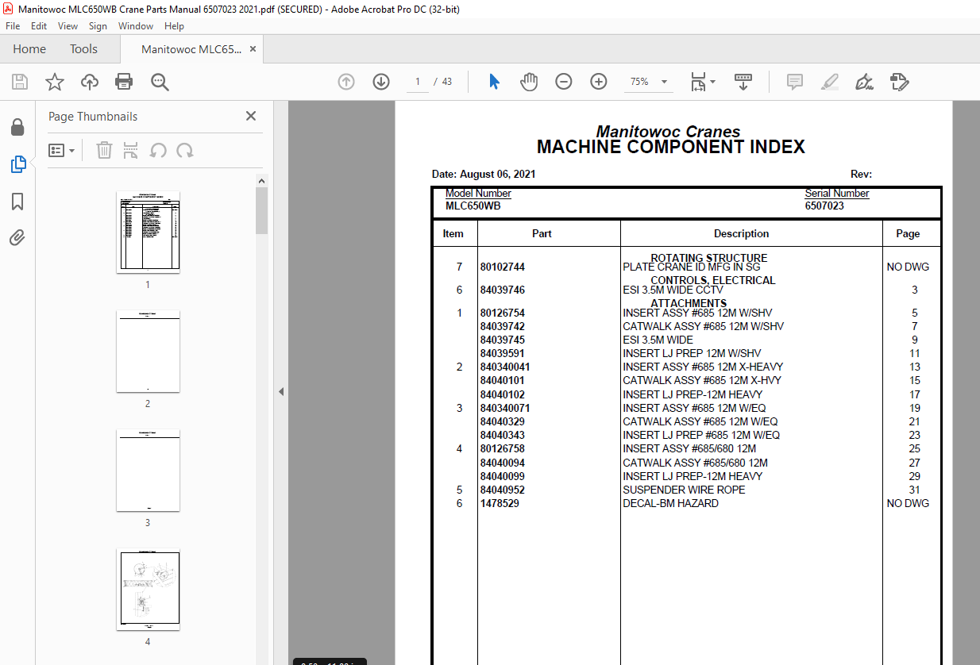Rotate page counterclockwise

(x=158, y=150)
